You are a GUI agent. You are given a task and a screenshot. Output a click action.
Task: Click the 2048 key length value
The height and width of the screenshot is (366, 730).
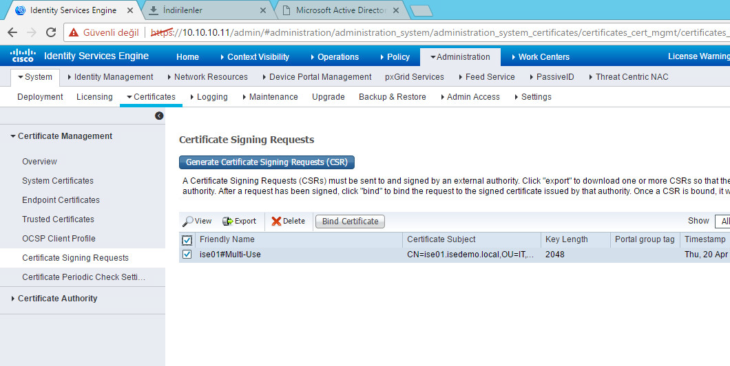(x=555, y=255)
